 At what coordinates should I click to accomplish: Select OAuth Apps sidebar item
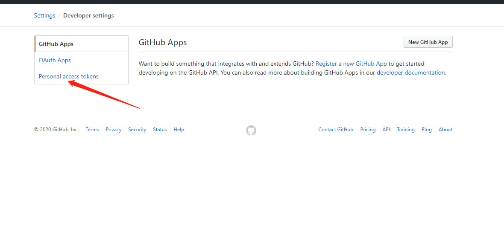coord(55,60)
